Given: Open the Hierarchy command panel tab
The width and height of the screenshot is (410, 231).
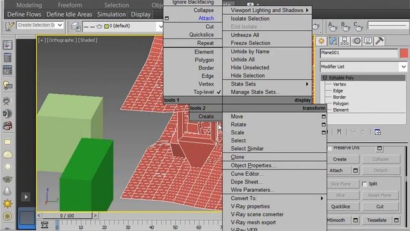Looking at the screenshot, I should [345, 41].
